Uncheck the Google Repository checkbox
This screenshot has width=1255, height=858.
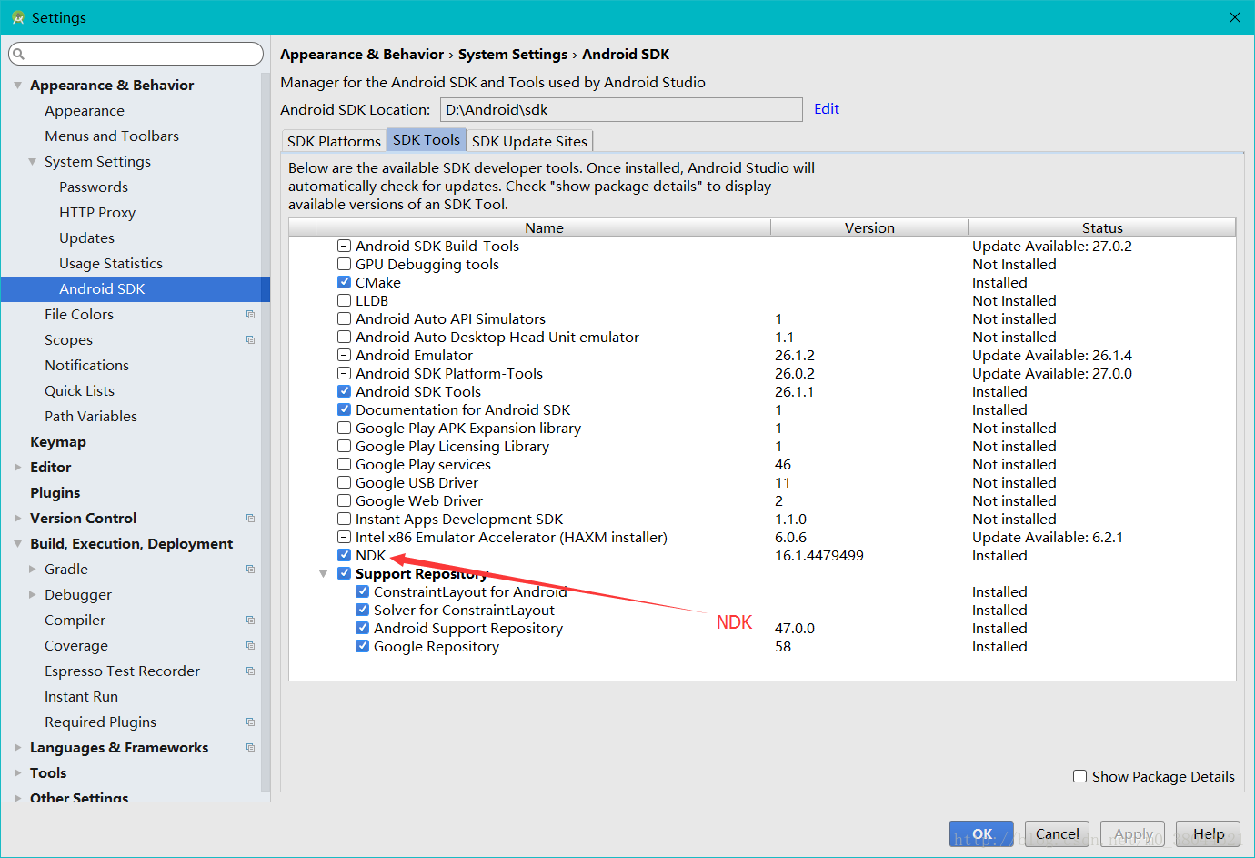pos(362,646)
